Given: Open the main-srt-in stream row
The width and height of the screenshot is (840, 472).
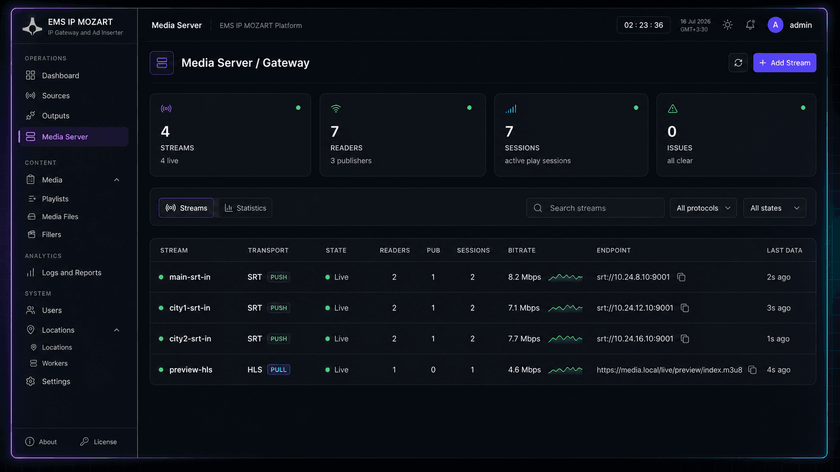Looking at the screenshot, I should point(483,277).
